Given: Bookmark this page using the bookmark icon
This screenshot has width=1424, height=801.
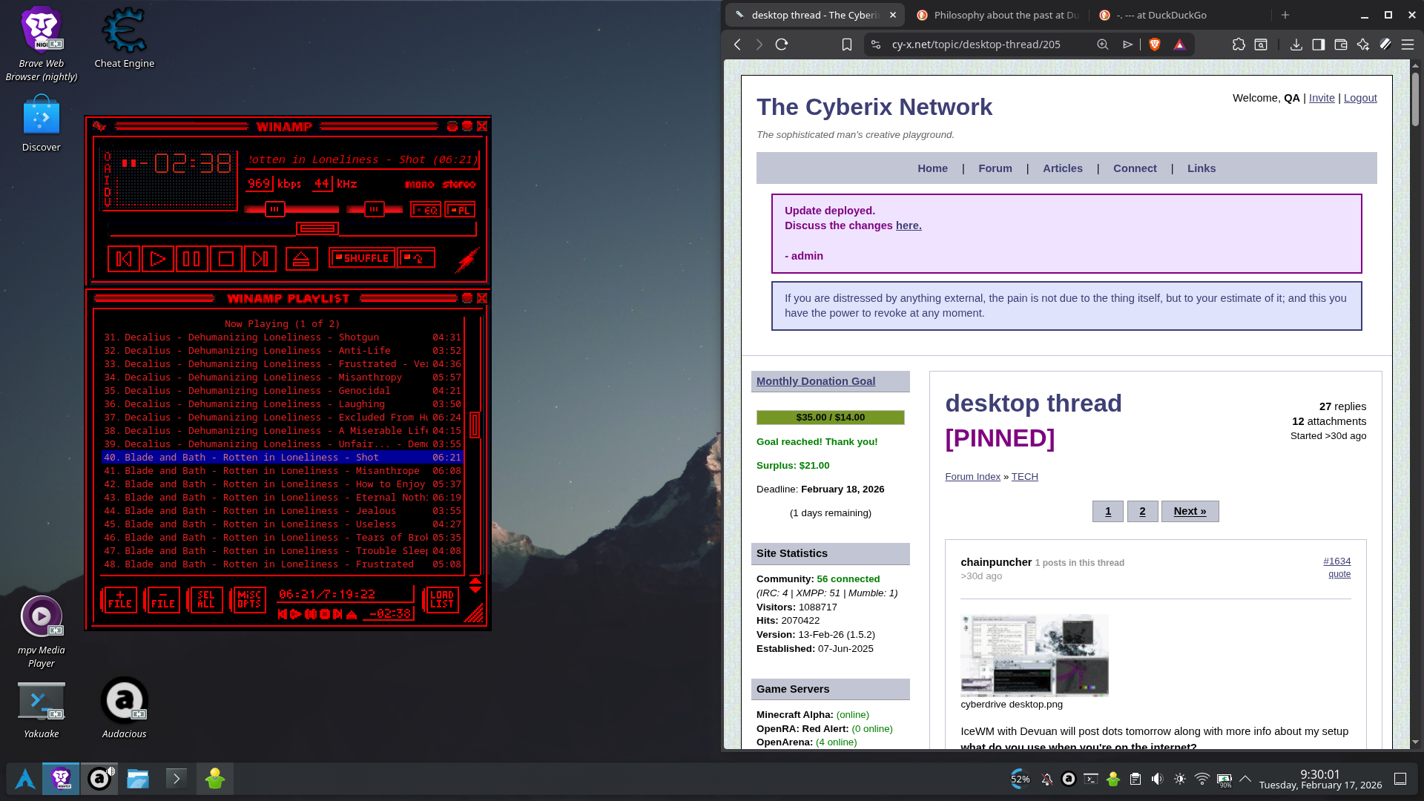Looking at the screenshot, I should click(847, 44).
